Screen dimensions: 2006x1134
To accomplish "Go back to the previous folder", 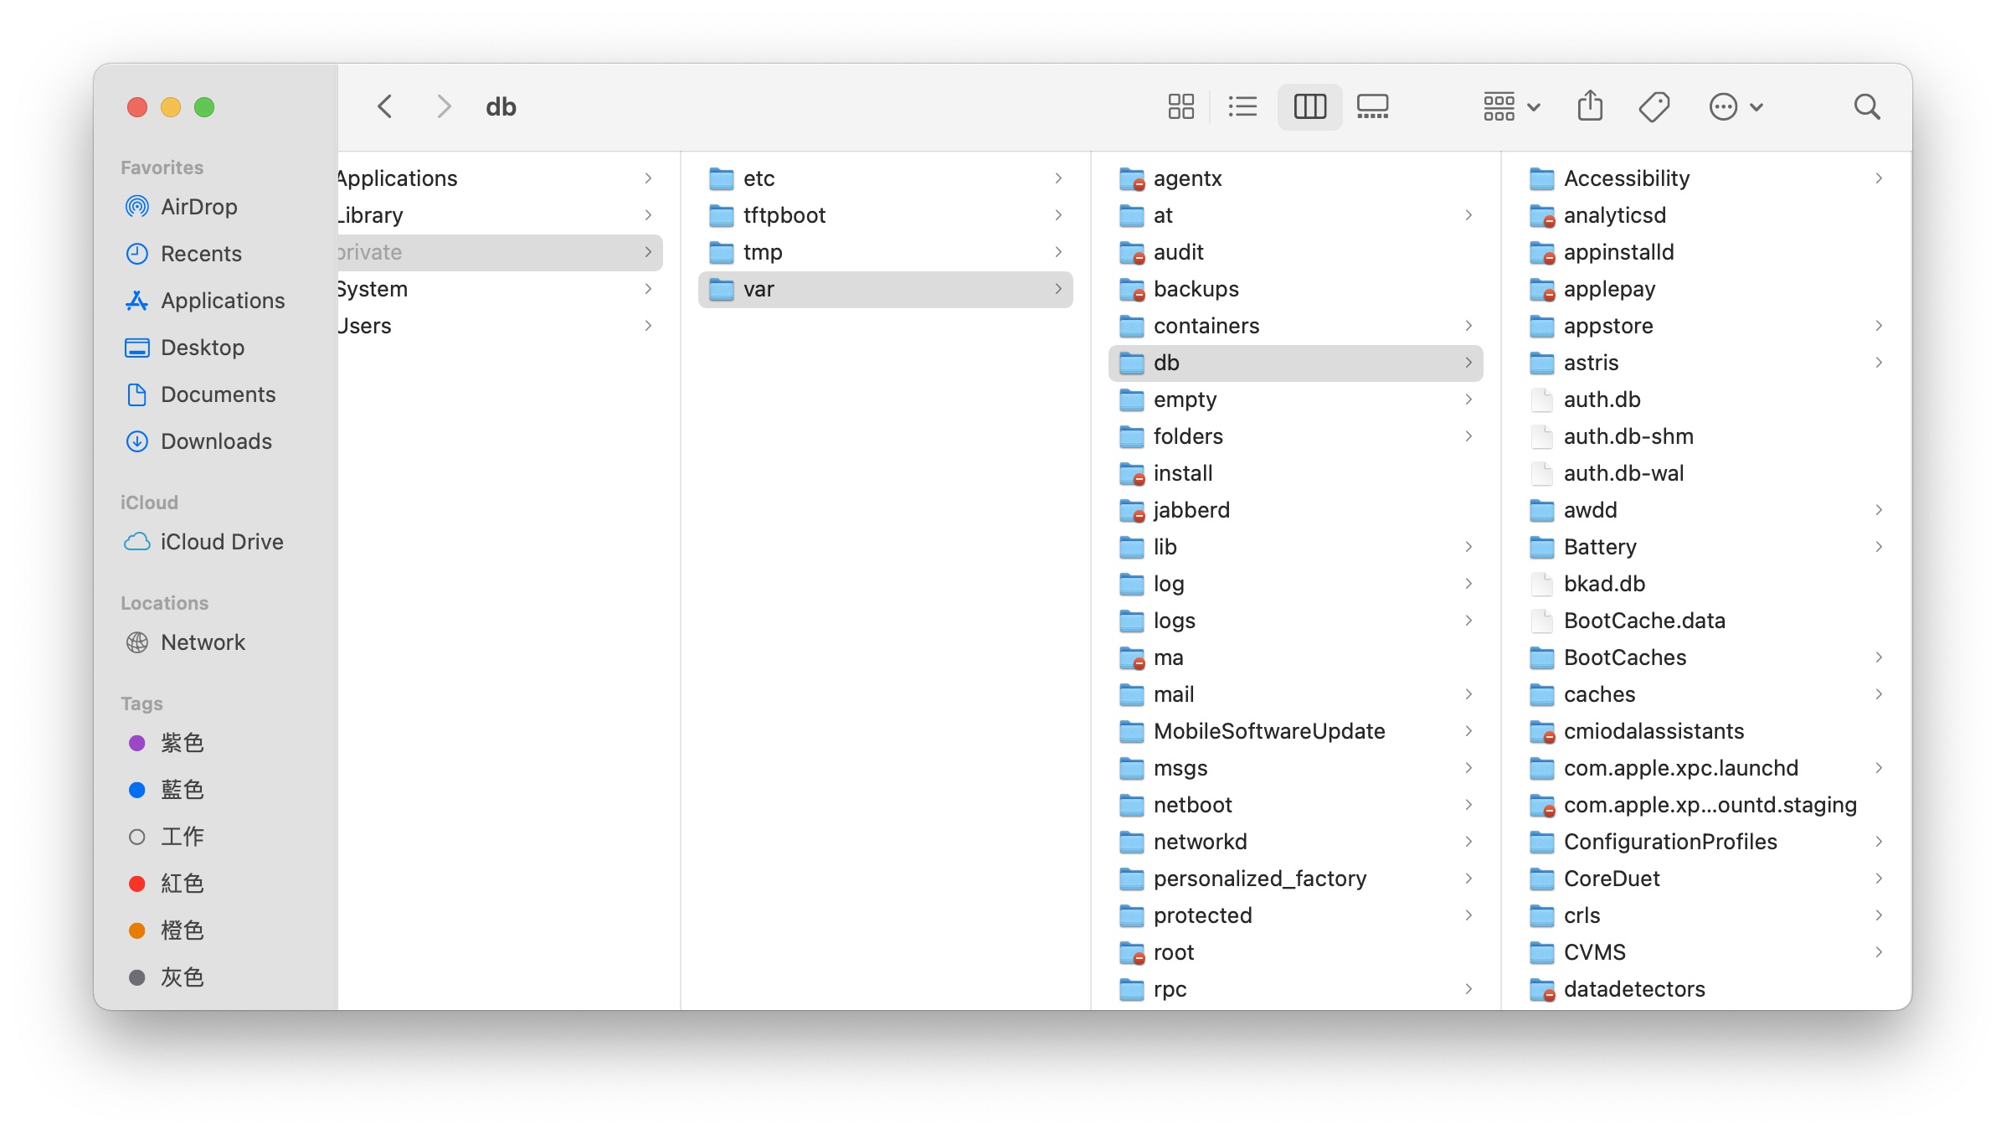I will [385, 106].
